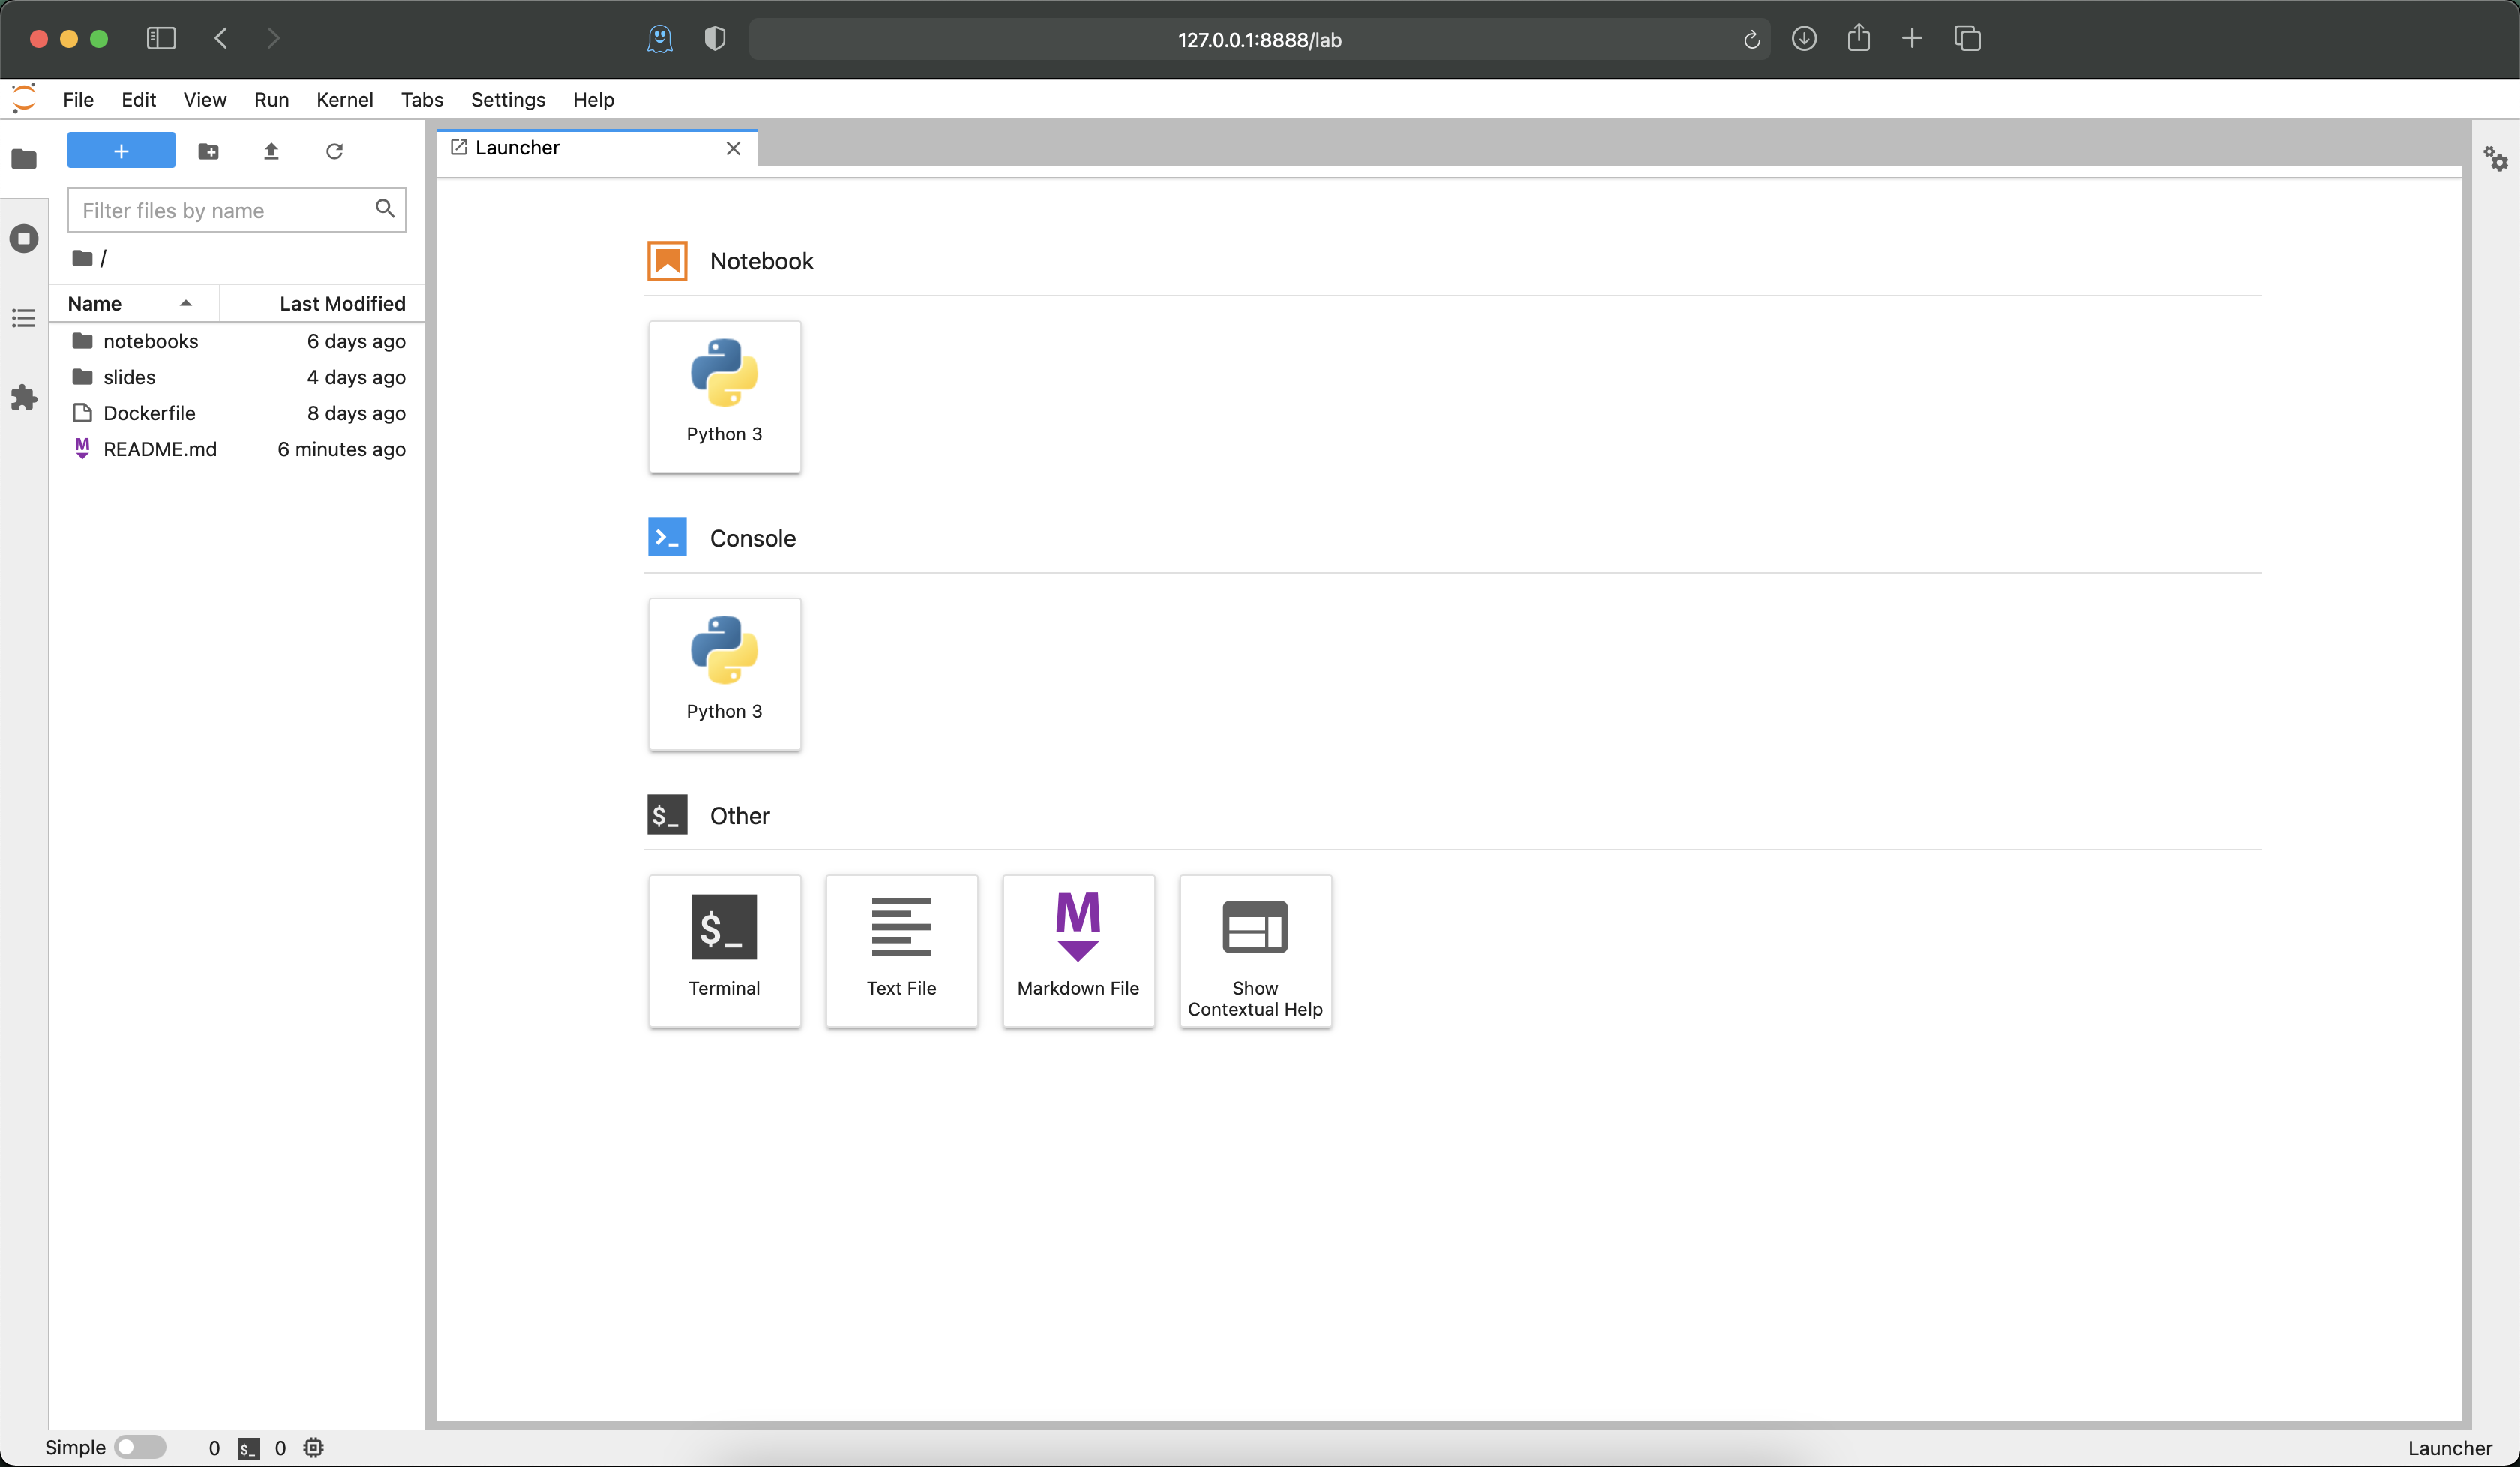
Task: Open the Extension Manager puzzle icon
Action: [x=24, y=398]
